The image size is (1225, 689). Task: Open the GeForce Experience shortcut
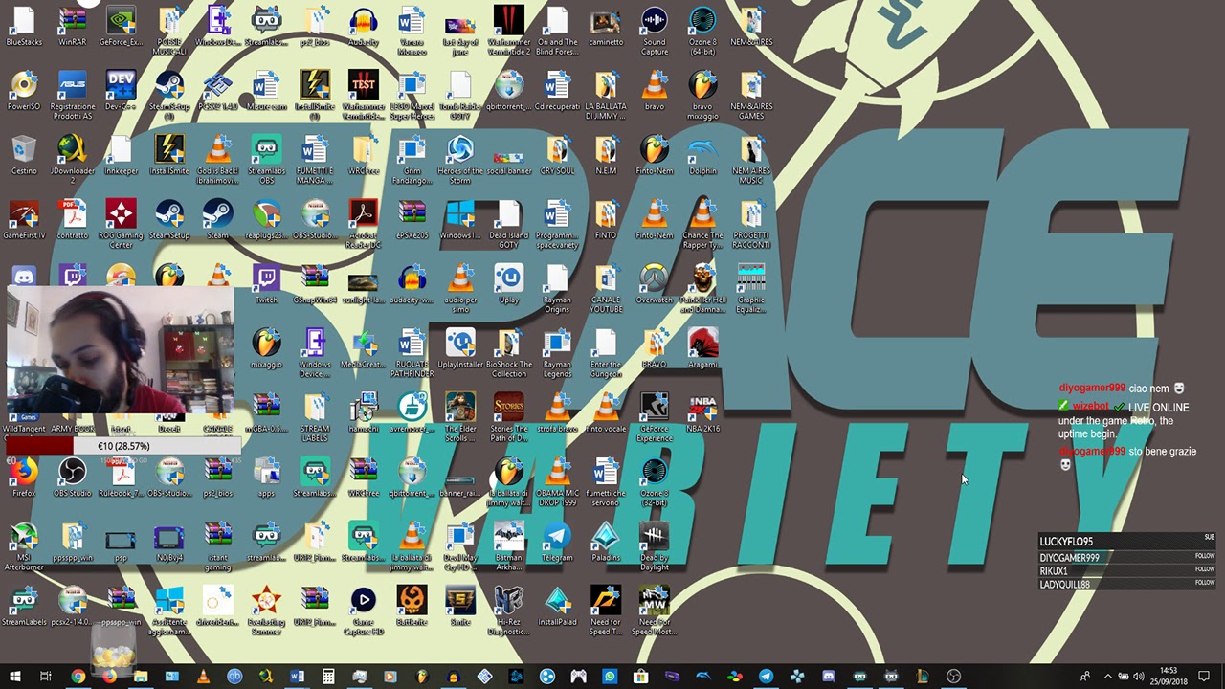[655, 415]
